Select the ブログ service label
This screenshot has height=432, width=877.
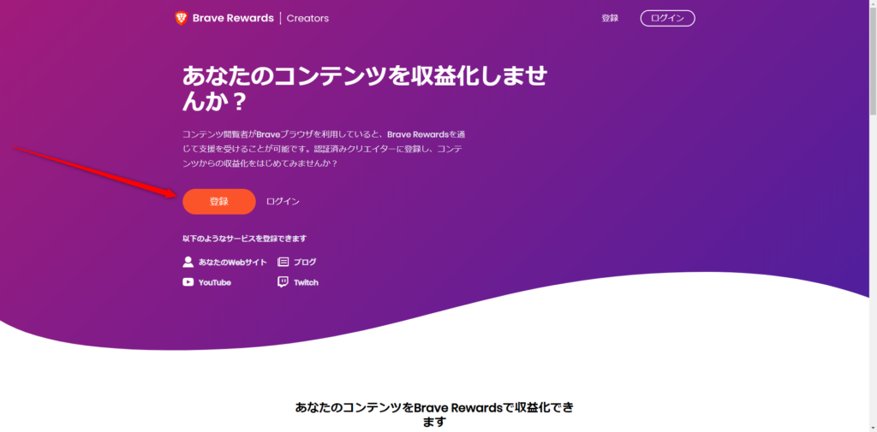point(305,262)
